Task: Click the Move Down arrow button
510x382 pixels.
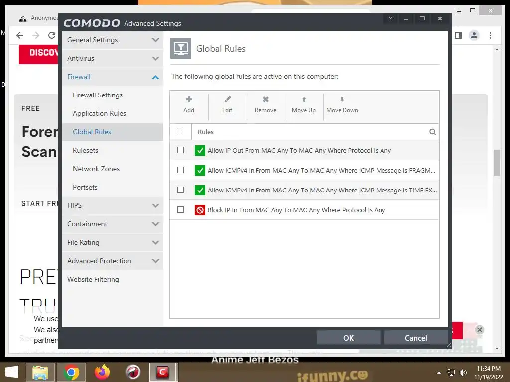Action: pyautogui.click(x=342, y=105)
